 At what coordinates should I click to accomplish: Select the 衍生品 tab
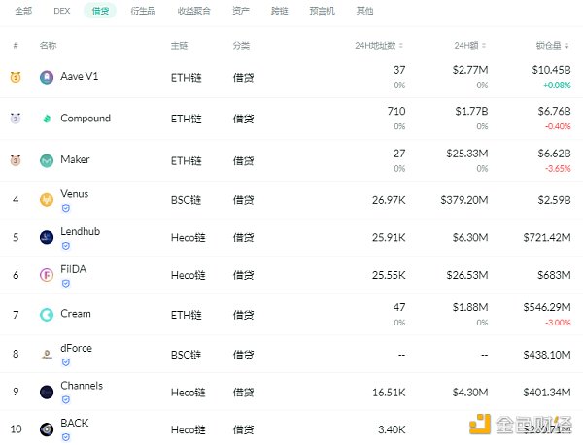(142, 11)
